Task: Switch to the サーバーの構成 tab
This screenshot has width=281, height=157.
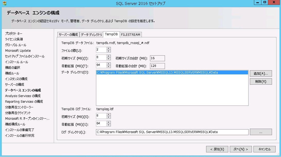Action: click(68, 34)
